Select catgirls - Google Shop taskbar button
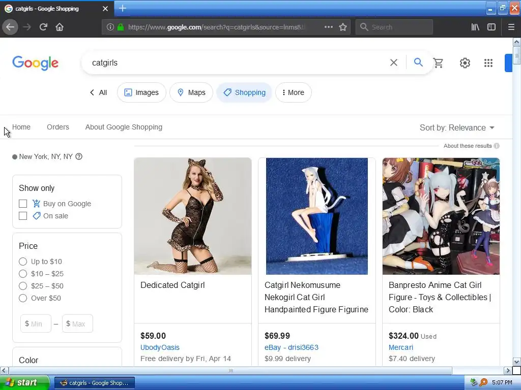Viewport: 521px width, 390px height. pos(95,383)
